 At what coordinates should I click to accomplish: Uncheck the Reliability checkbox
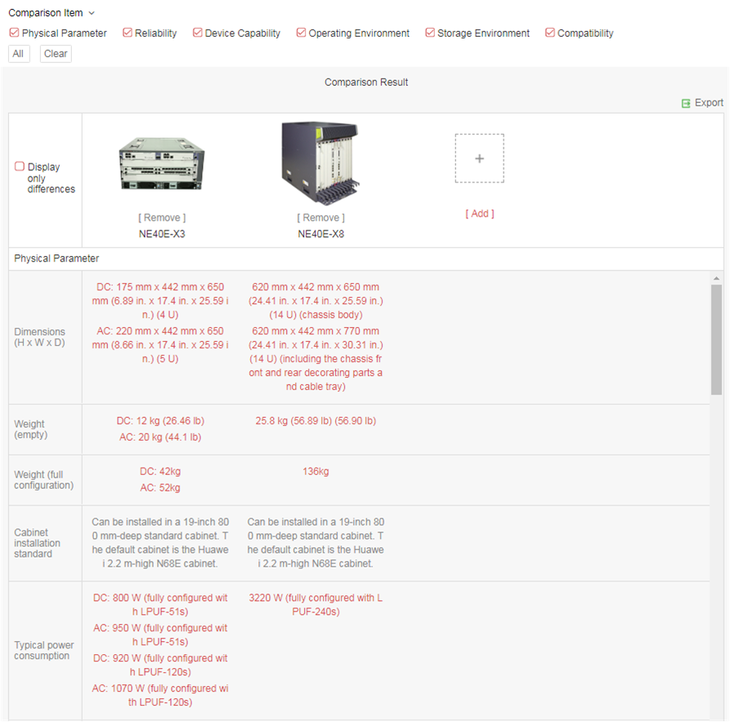pyautogui.click(x=127, y=33)
